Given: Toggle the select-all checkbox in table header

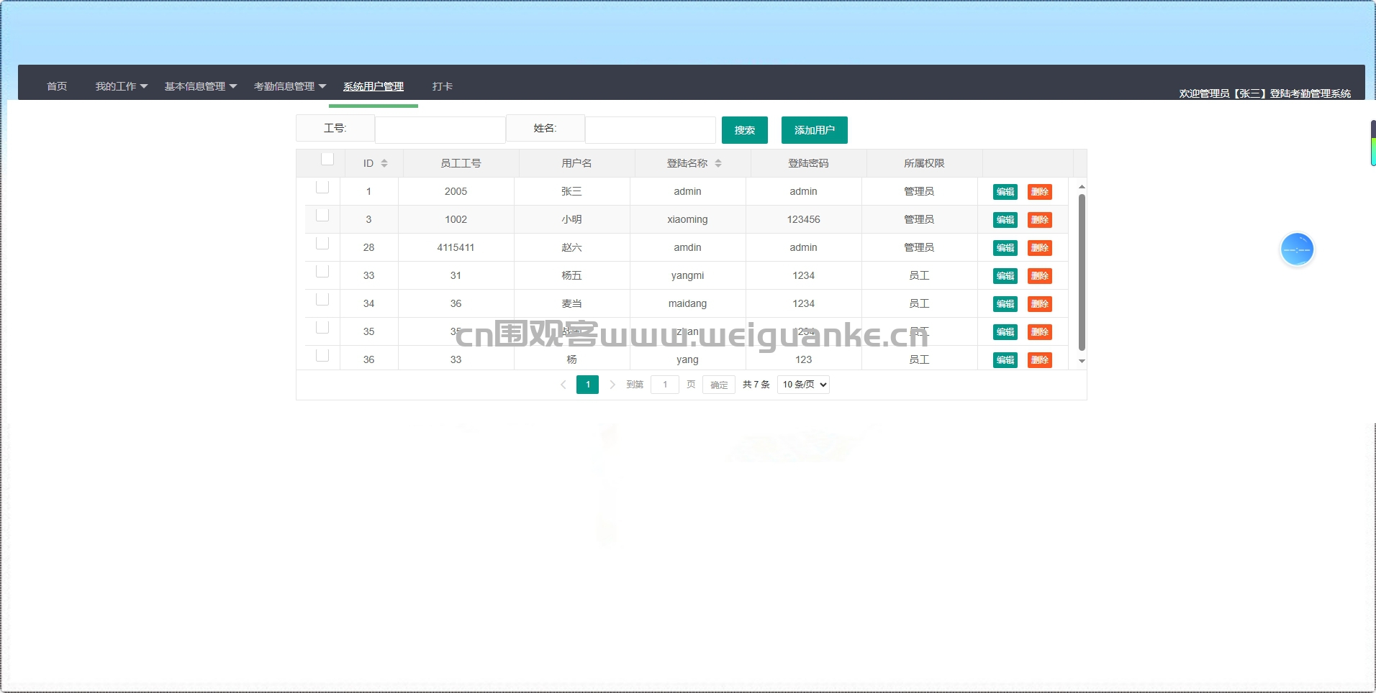Looking at the screenshot, I should [x=327, y=159].
